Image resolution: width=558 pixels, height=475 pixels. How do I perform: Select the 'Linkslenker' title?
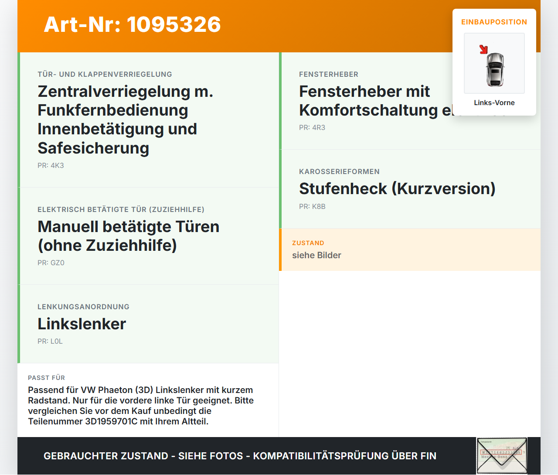click(x=82, y=324)
